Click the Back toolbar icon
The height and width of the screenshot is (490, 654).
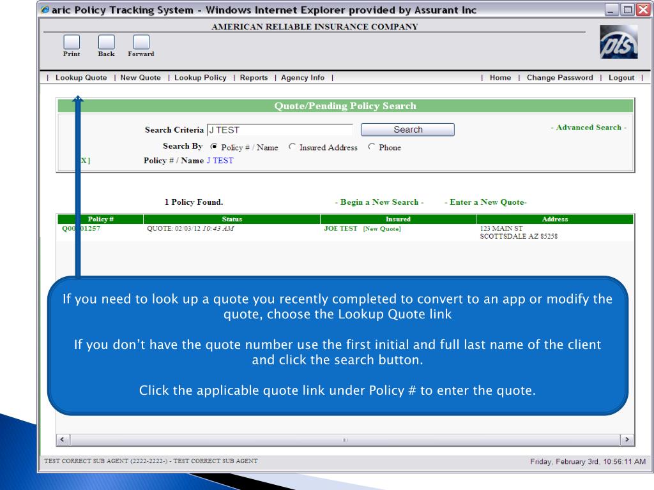coord(107,42)
